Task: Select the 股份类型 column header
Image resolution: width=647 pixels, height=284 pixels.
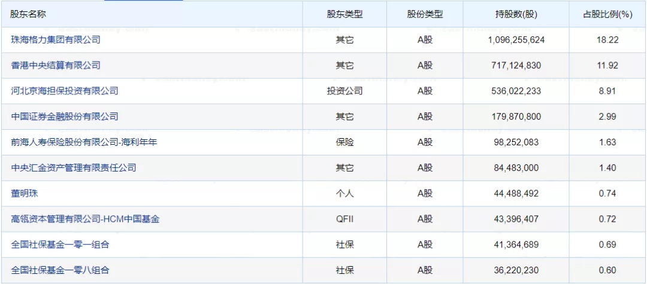Action: 425,14
